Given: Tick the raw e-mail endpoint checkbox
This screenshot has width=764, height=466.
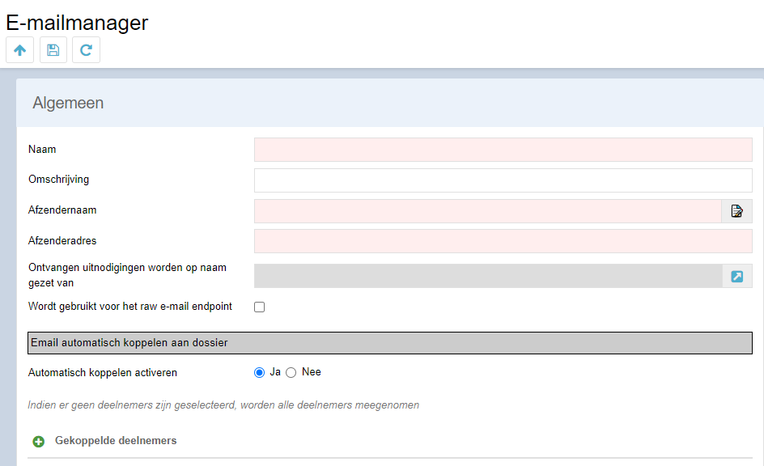Looking at the screenshot, I should click(x=259, y=307).
